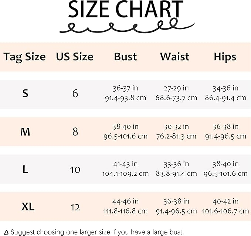The width and height of the screenshot is (251, 236).
Task: Click the triangle symbol before the suggestion note
Action: click(6, 232)
